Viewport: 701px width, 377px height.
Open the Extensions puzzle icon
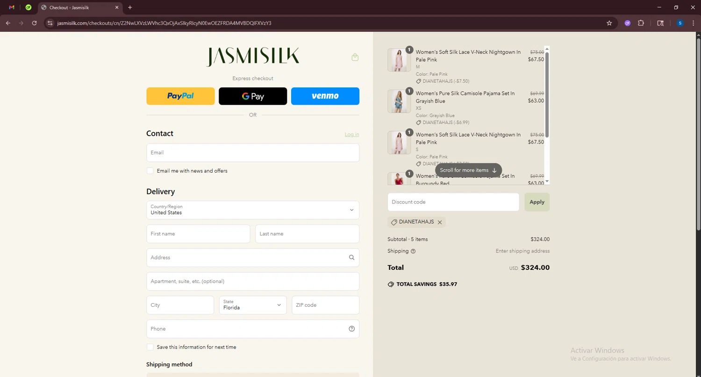coord(641,23)
